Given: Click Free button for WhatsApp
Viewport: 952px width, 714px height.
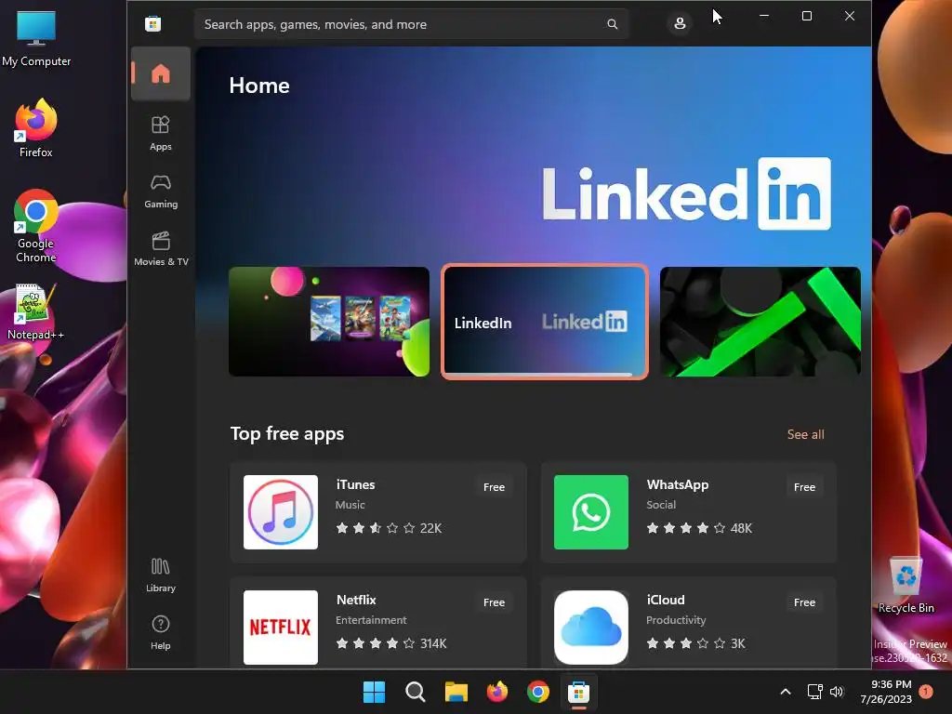Looking at the screenshot, I should point(804,487).
